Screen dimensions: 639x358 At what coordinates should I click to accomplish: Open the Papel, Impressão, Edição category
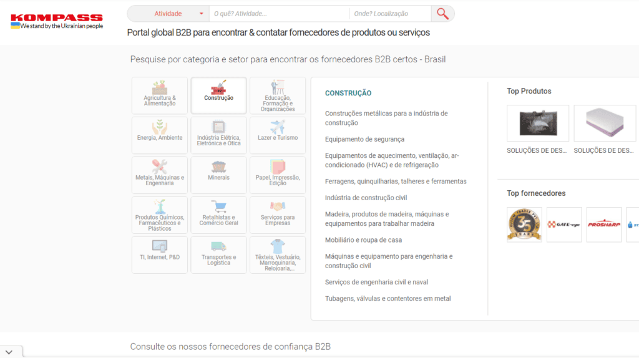[278, 175]
